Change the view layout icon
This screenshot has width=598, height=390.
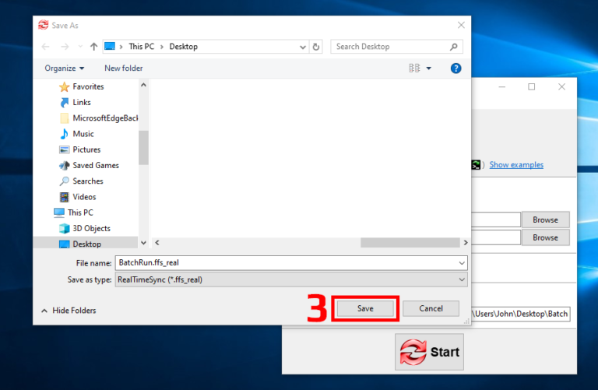coord(414,69)
